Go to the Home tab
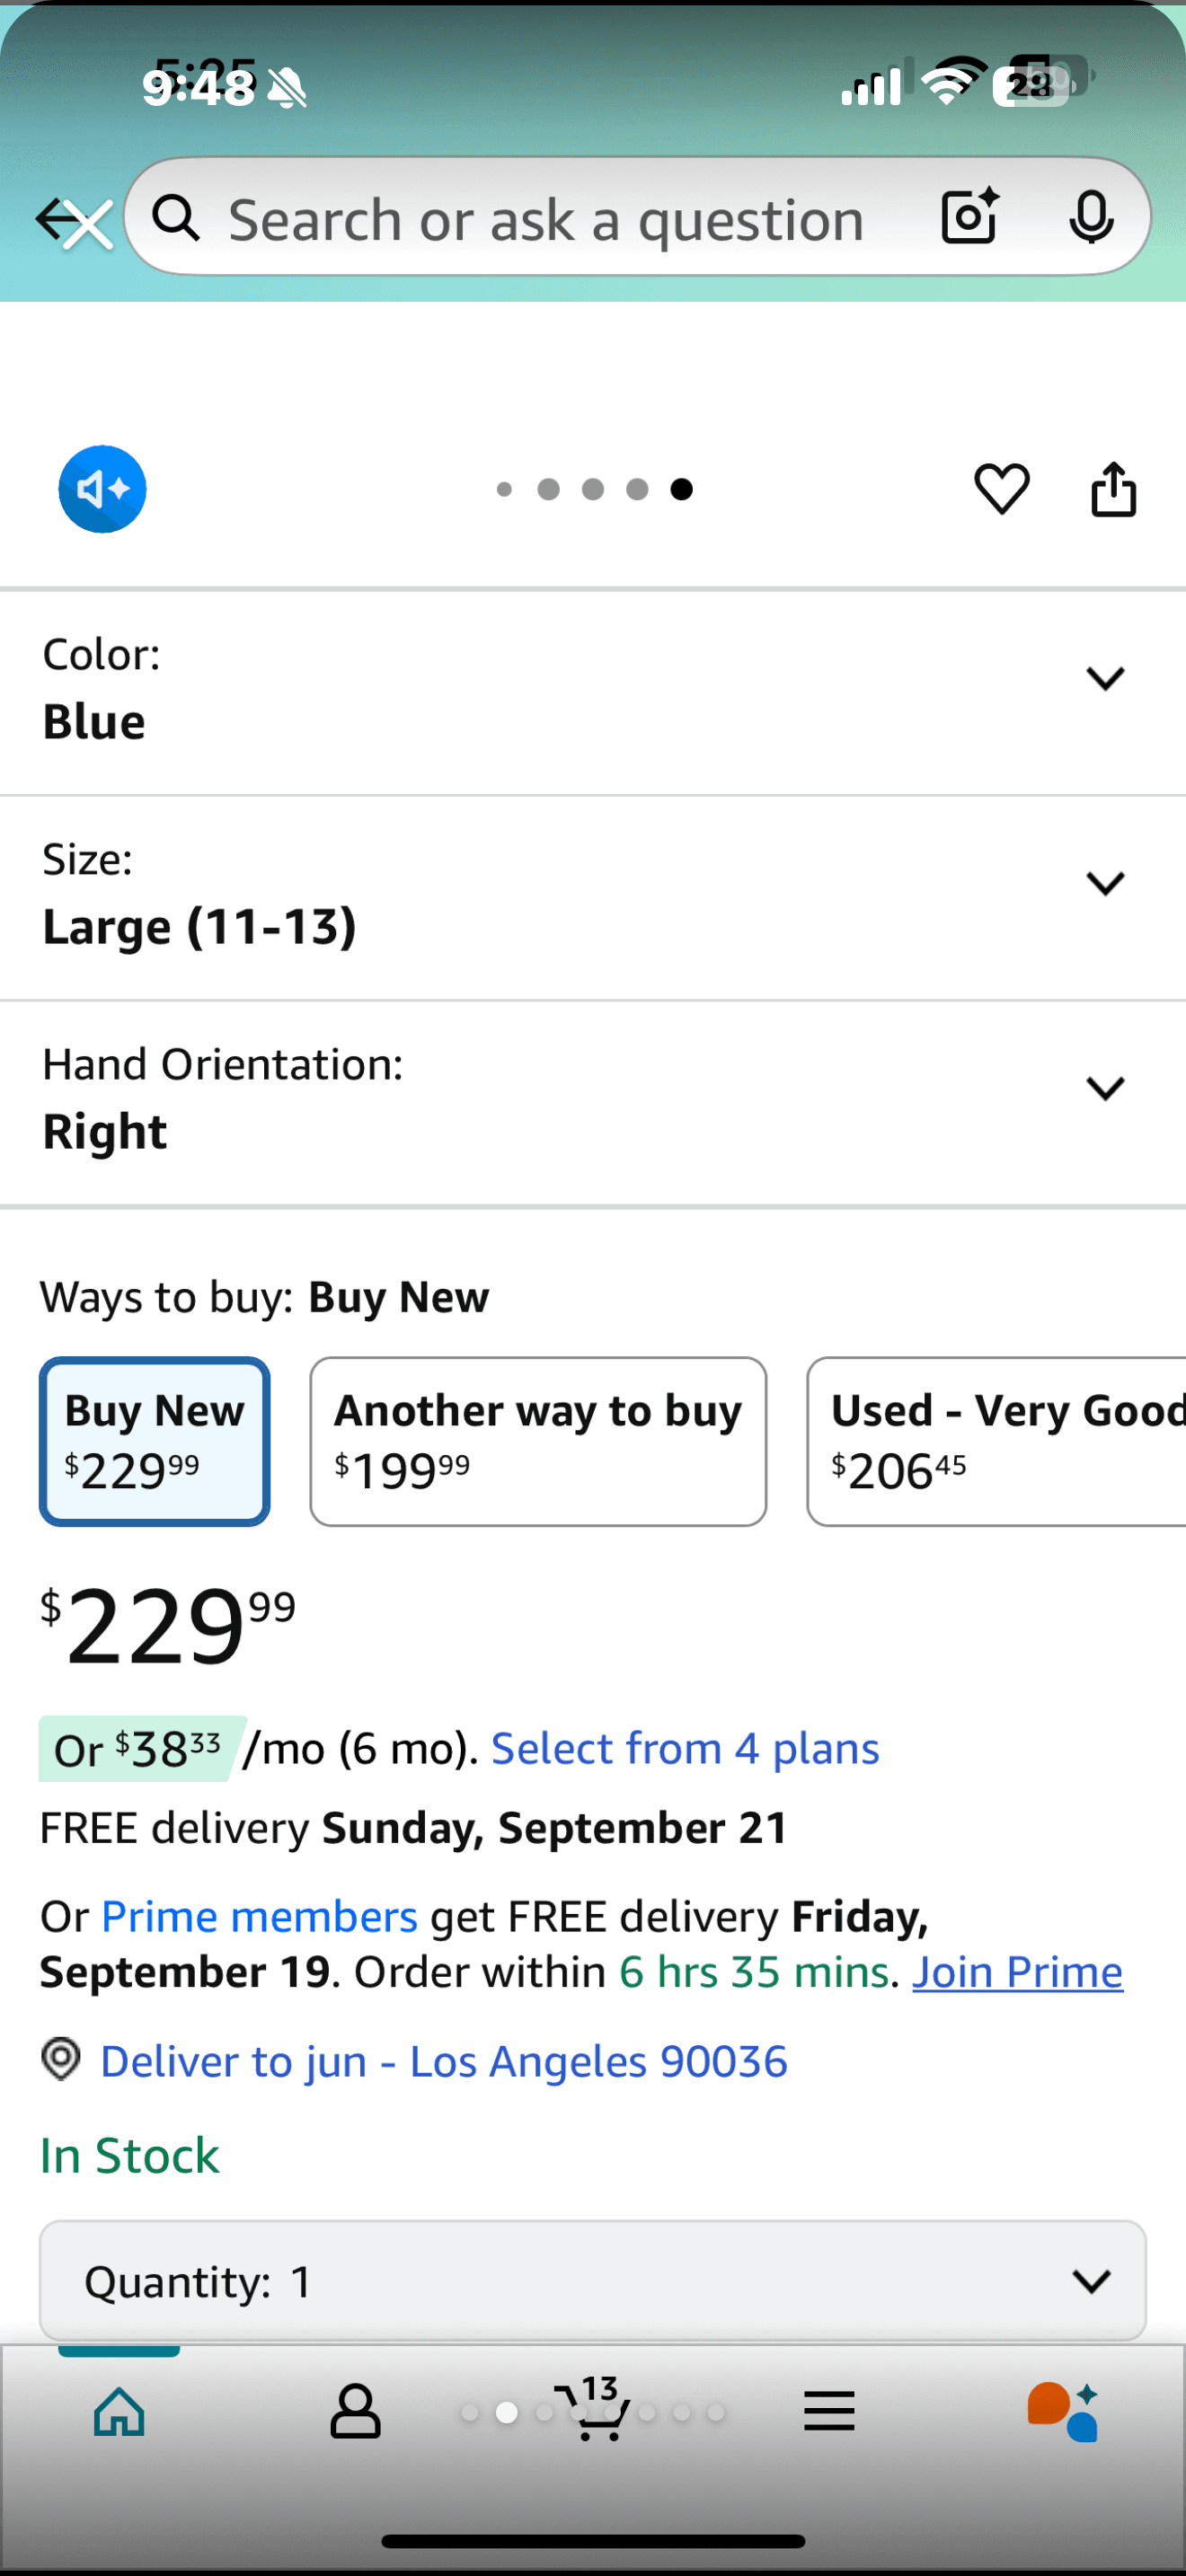The width and height of the screenshot is (1186, 2576). [119, 2412]
